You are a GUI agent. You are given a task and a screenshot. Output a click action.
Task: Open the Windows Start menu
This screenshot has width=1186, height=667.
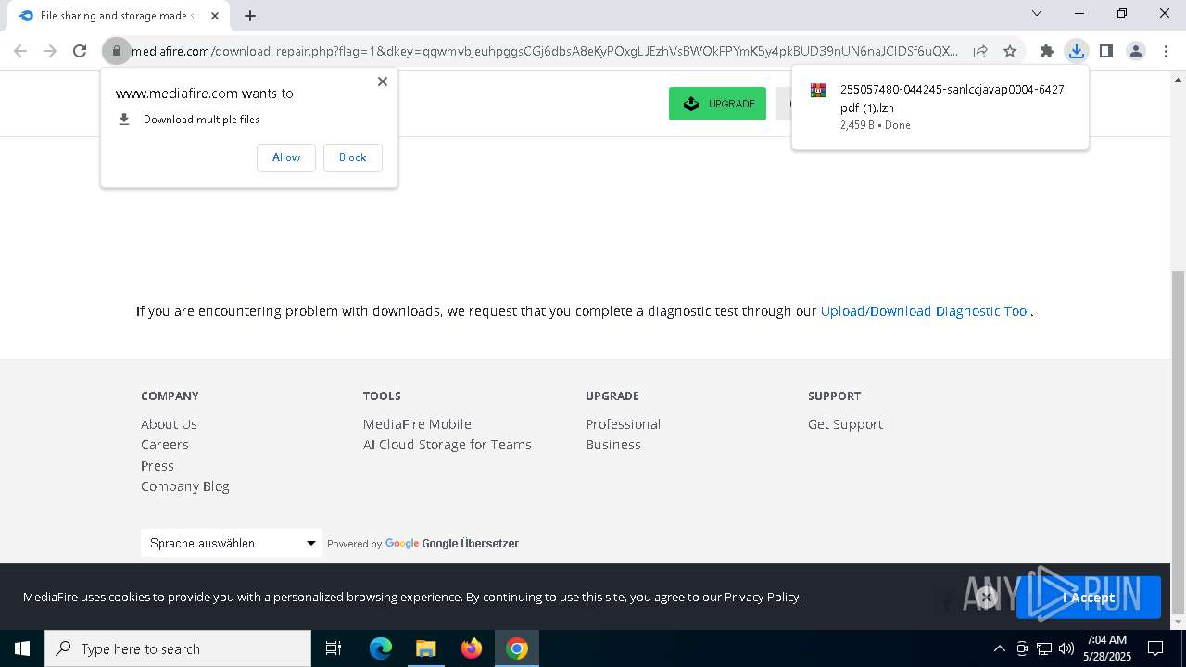click(22, 648)
